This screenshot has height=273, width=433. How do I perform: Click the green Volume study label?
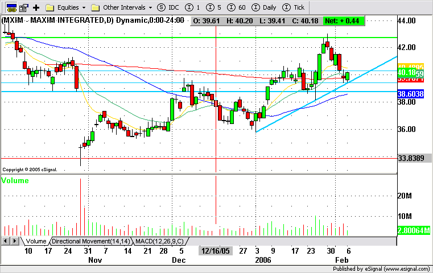tap(15, 180)
